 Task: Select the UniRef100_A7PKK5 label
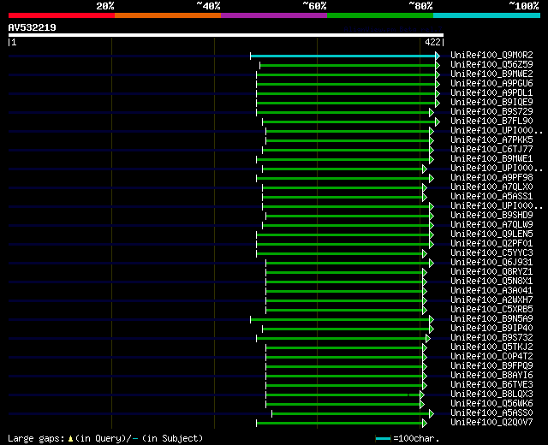(x=491, y=140)
